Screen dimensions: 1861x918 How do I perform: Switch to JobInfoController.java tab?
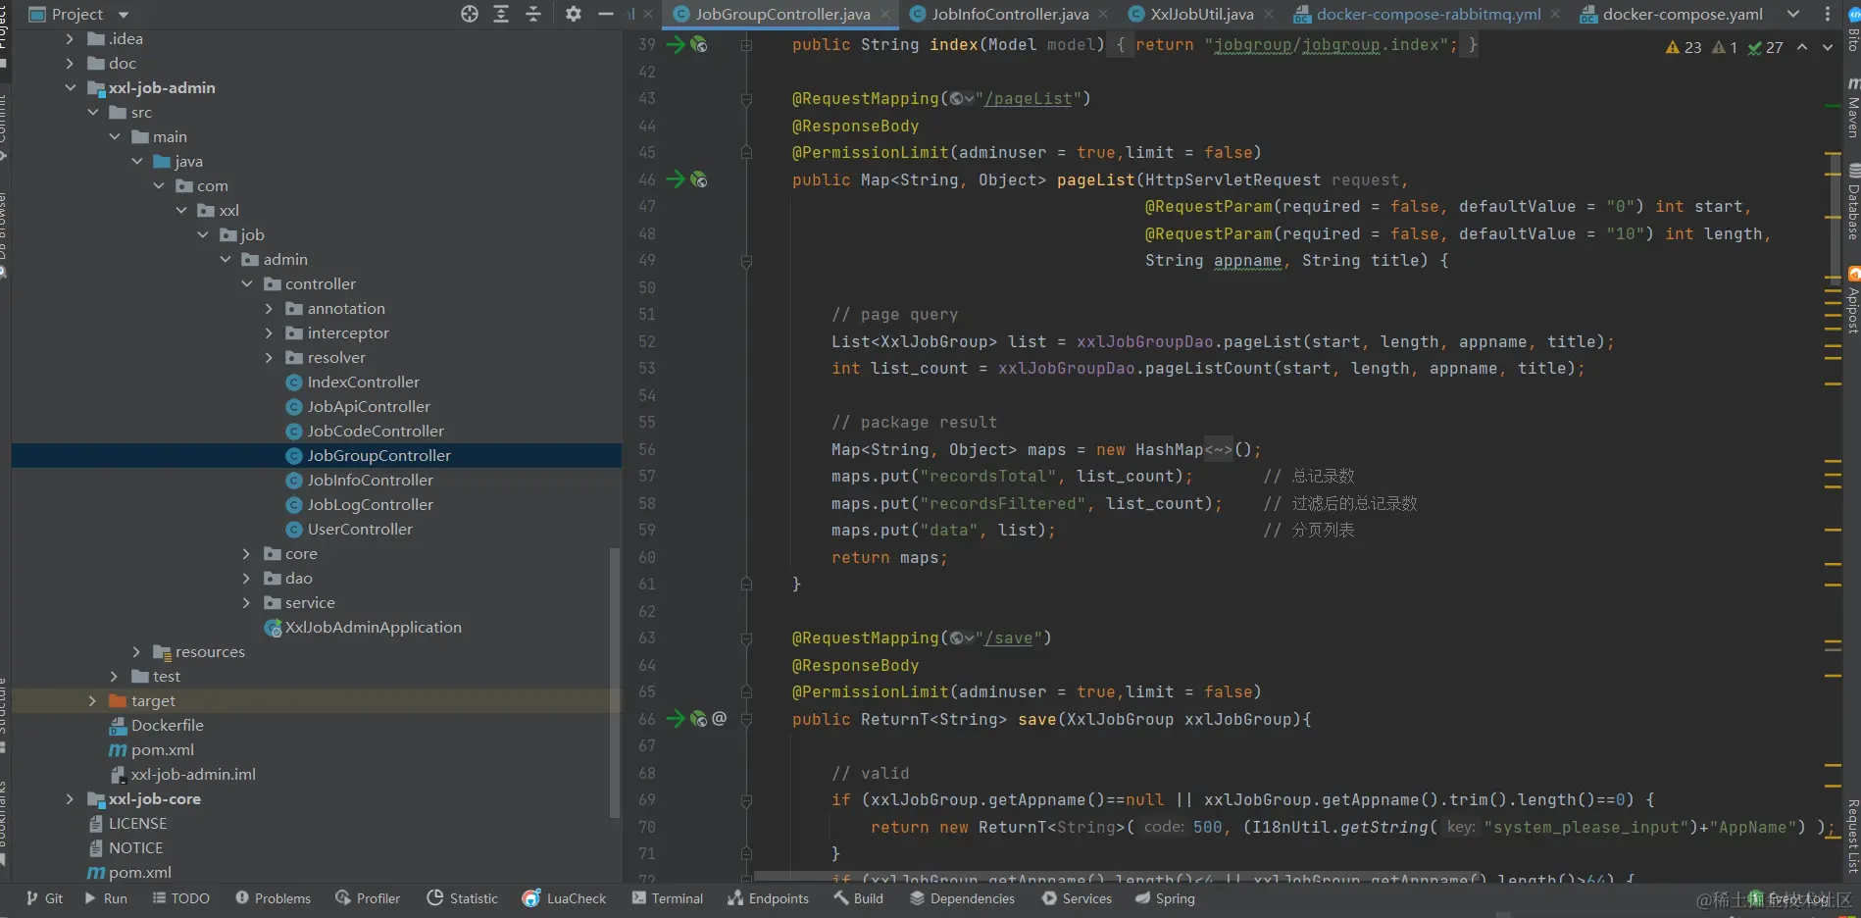click(x=1009, y=14)
